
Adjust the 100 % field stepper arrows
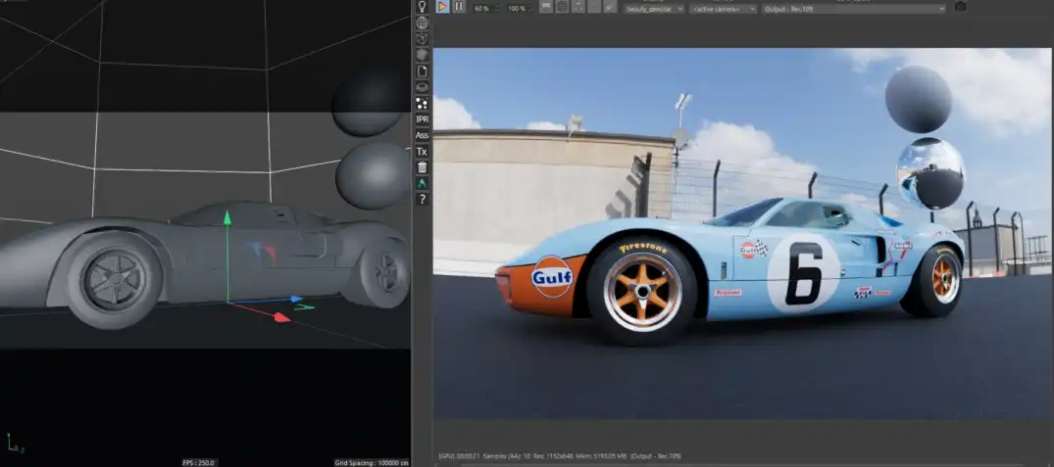531,8
